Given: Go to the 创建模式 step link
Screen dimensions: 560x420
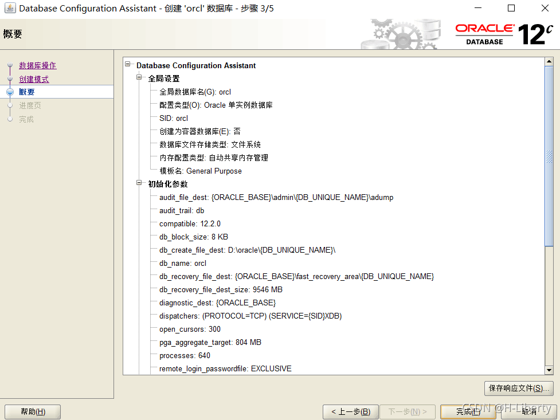Looking at the screenshot, I should (34, 79).
